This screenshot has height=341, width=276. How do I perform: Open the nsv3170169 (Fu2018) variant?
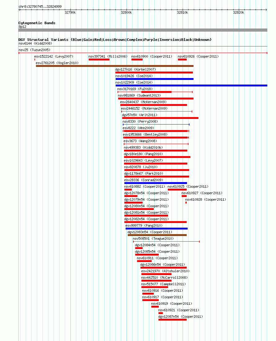(155, 92)
